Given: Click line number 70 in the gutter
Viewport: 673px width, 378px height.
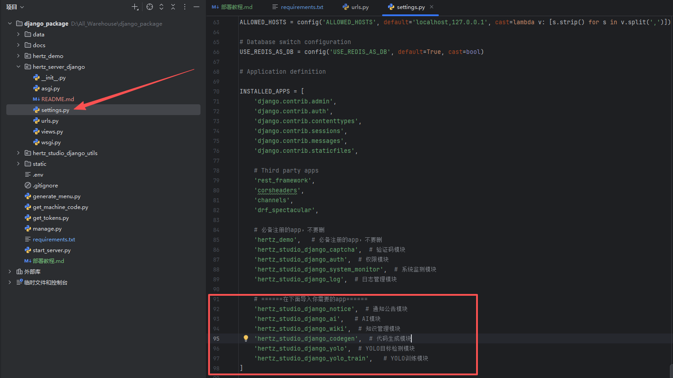Looking at the screenshot, I should pyautogui.click(x=216, y=91).
